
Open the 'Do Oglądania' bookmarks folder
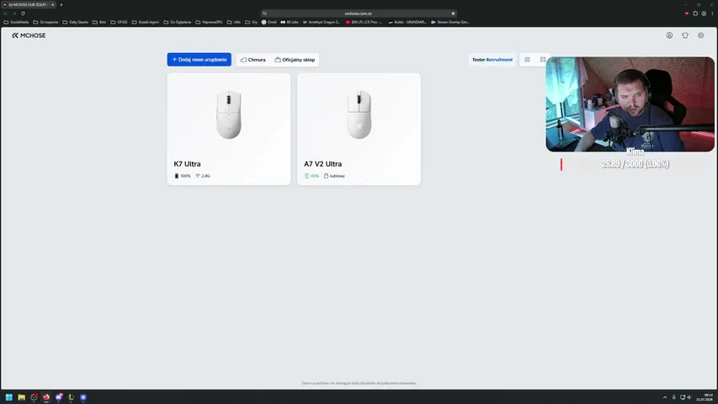[178, 22]
